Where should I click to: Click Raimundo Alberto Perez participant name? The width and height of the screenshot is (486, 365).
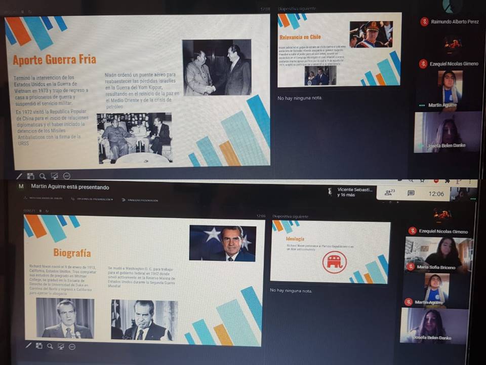pyautogui.click(x=455, y=22)
